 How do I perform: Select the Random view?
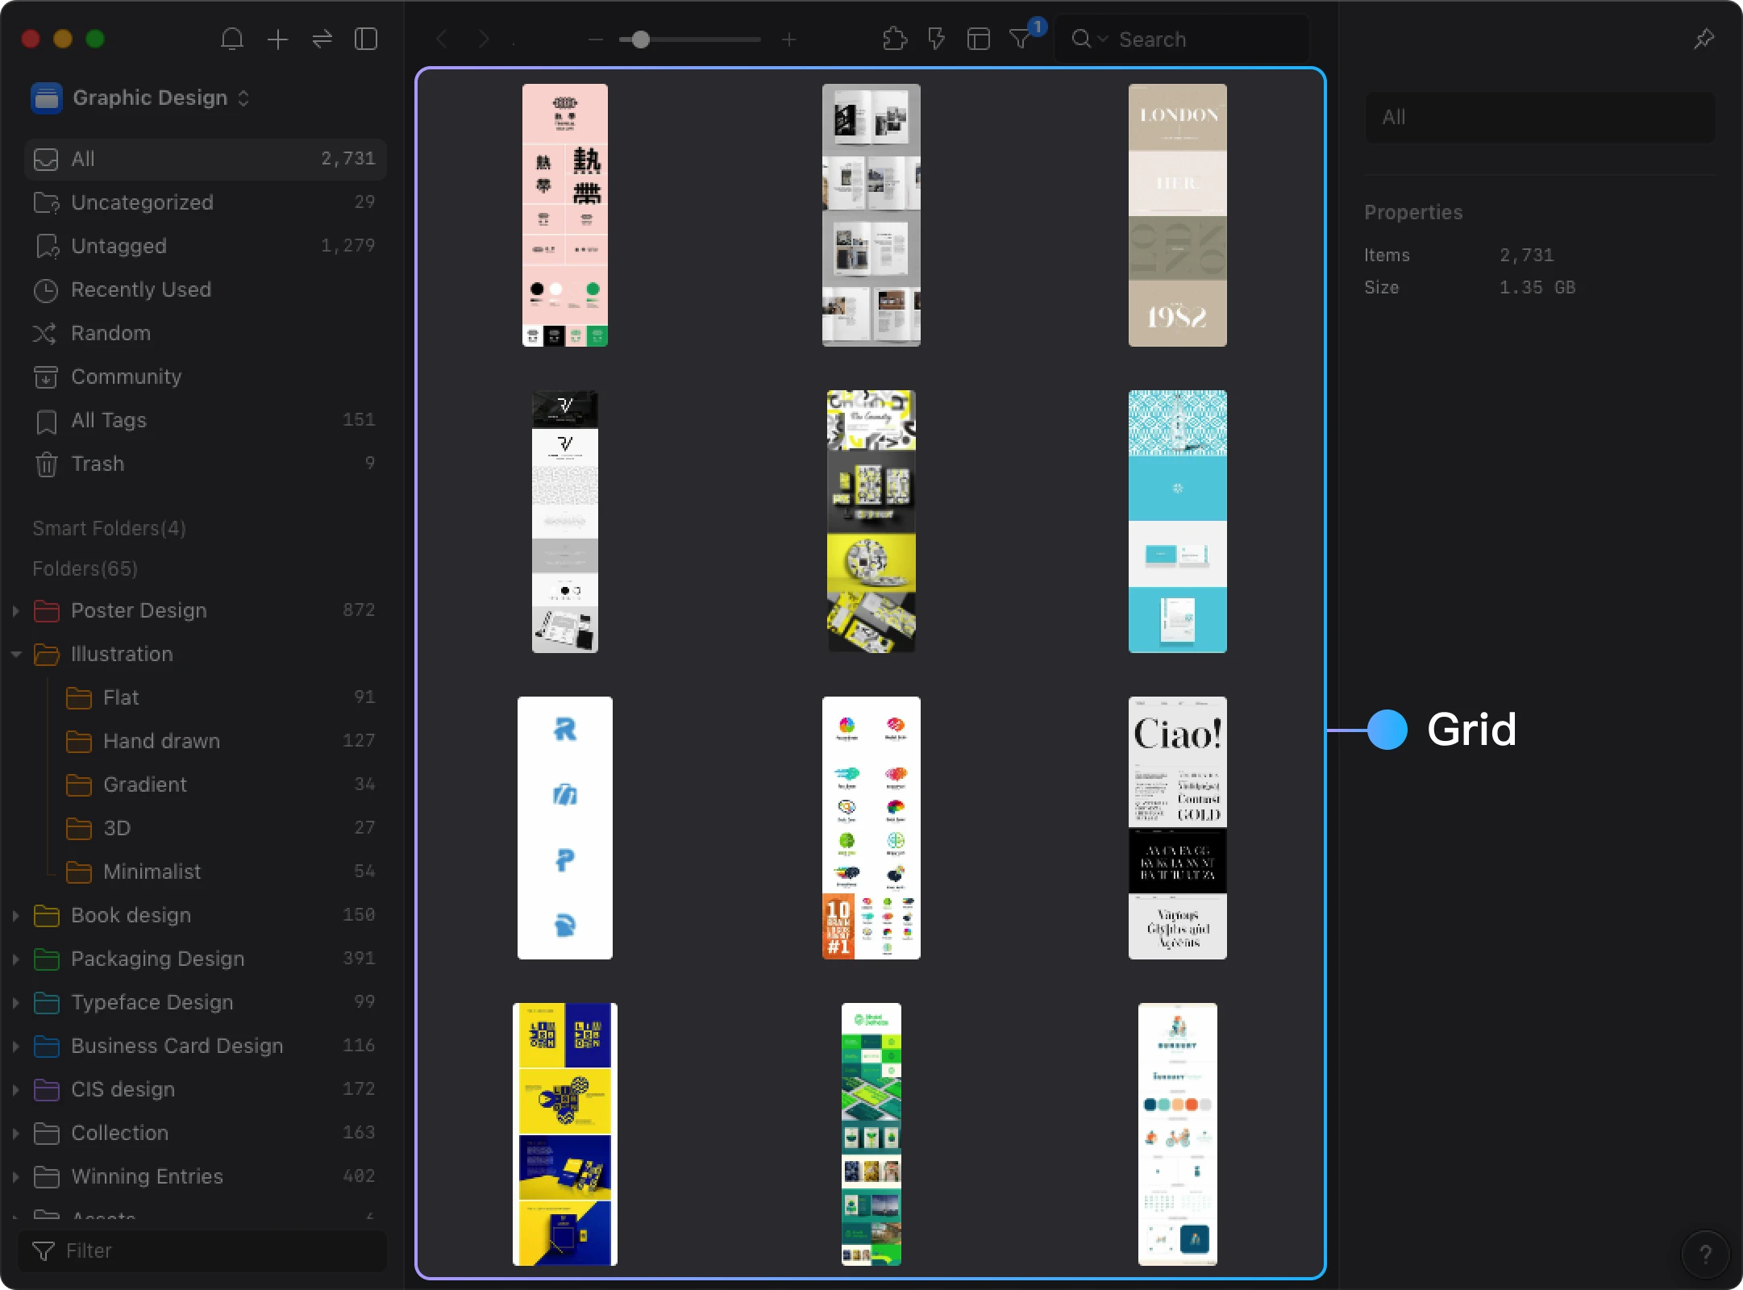pyautogui.click(x=206, y=333)
